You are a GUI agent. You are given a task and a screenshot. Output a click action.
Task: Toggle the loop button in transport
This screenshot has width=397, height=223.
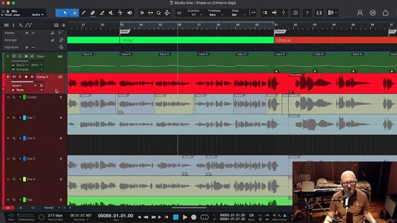204,217
